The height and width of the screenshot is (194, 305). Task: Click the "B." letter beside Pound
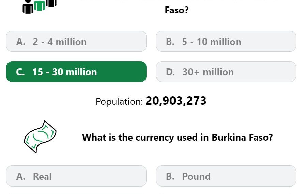coord(170,177)
